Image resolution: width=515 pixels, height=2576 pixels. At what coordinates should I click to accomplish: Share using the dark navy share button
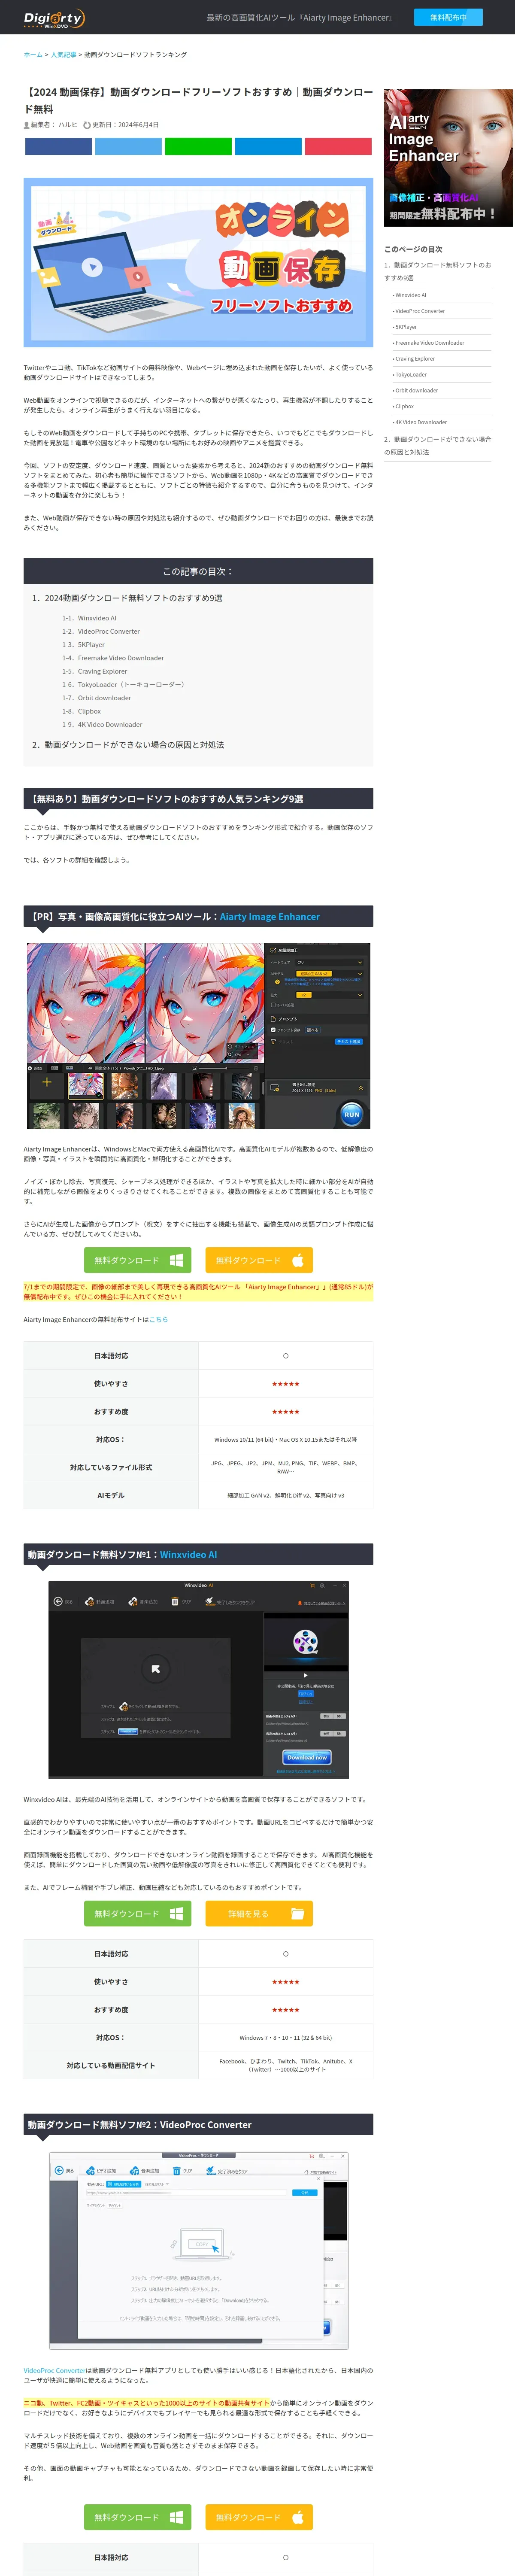point(58,147)
